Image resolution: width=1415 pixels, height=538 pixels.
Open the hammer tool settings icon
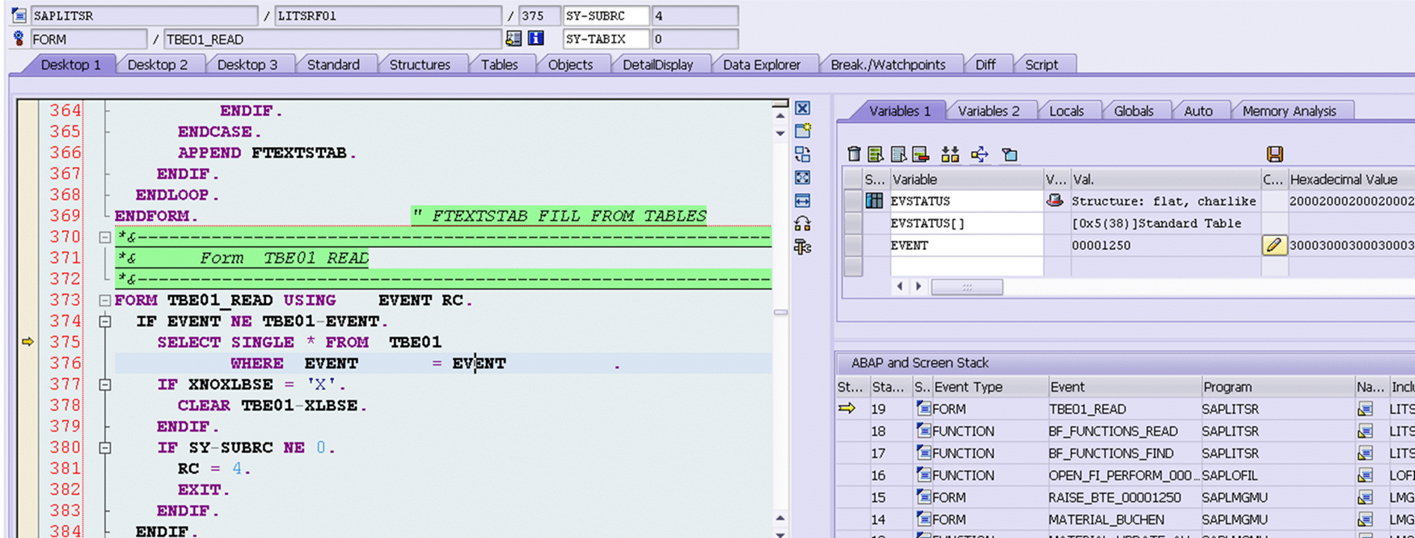(802, 247)
